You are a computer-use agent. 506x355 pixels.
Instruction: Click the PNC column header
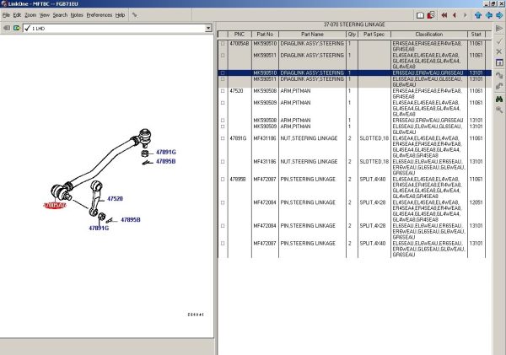(240, 35)
